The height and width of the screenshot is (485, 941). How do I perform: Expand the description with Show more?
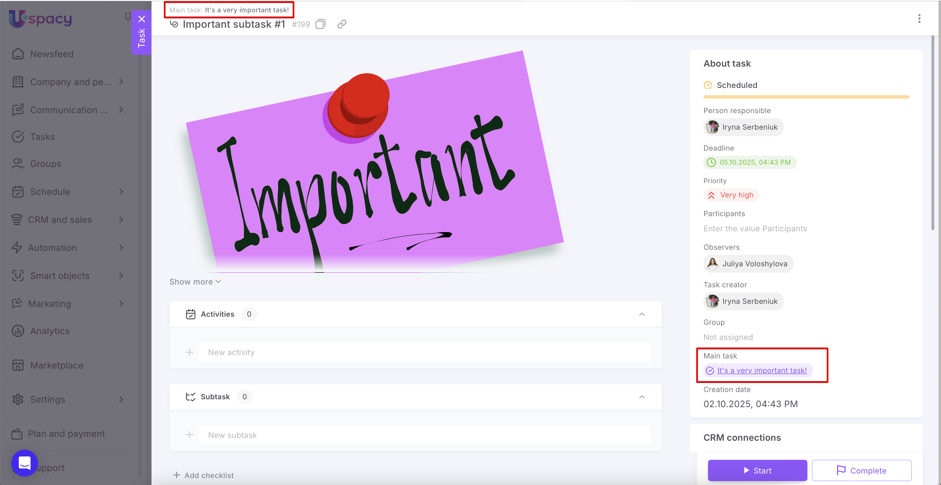[195, 282]
